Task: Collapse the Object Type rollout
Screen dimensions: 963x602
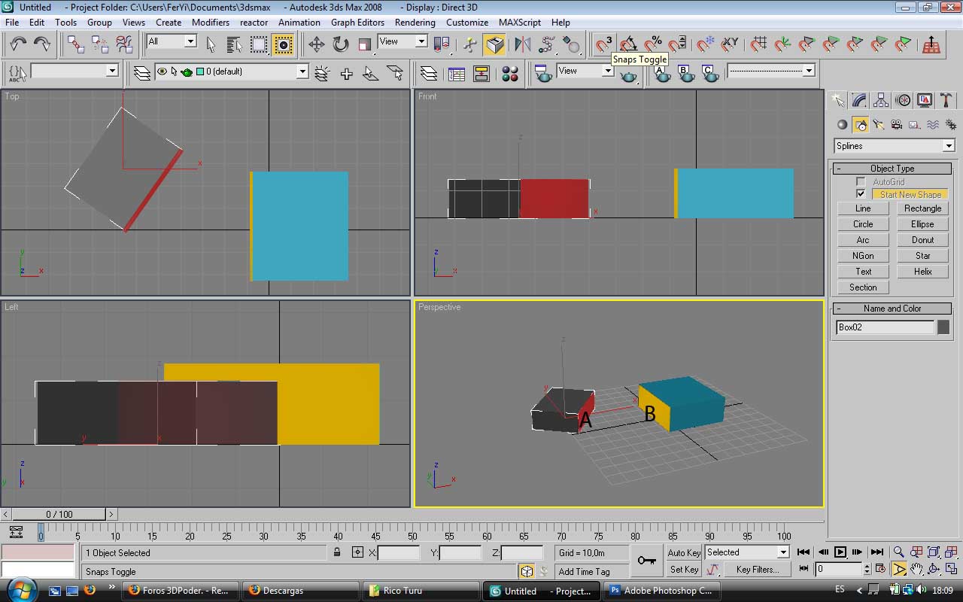Action: pos(892,169)
